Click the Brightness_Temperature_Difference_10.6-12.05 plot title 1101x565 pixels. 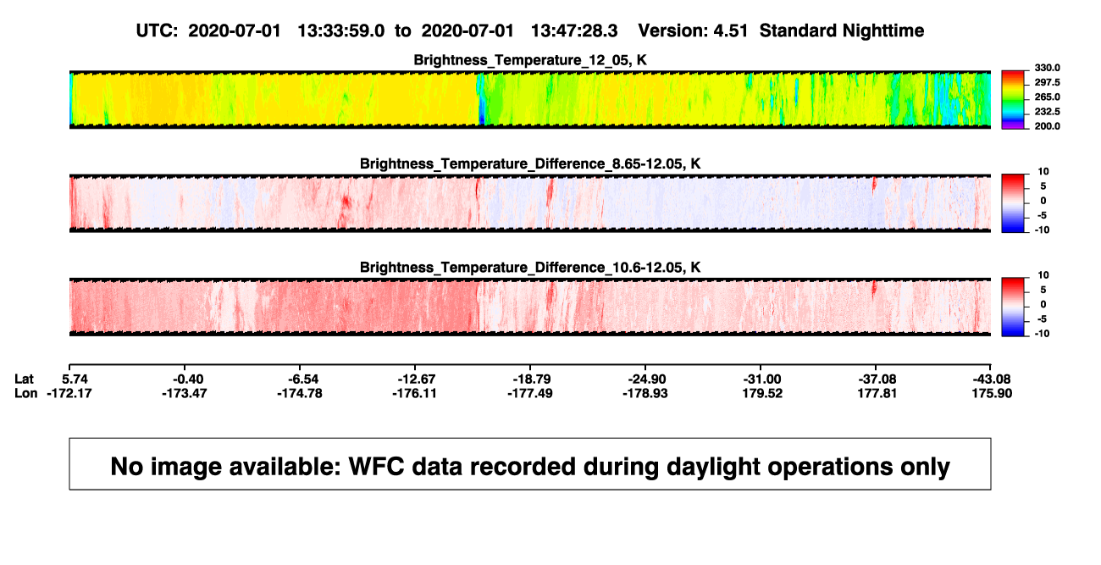(530, 268)
